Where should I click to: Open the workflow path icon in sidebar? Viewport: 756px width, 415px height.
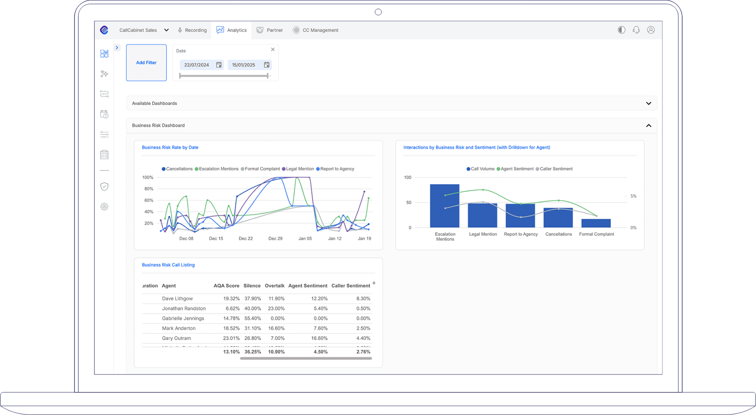click(x=104, y=94)
